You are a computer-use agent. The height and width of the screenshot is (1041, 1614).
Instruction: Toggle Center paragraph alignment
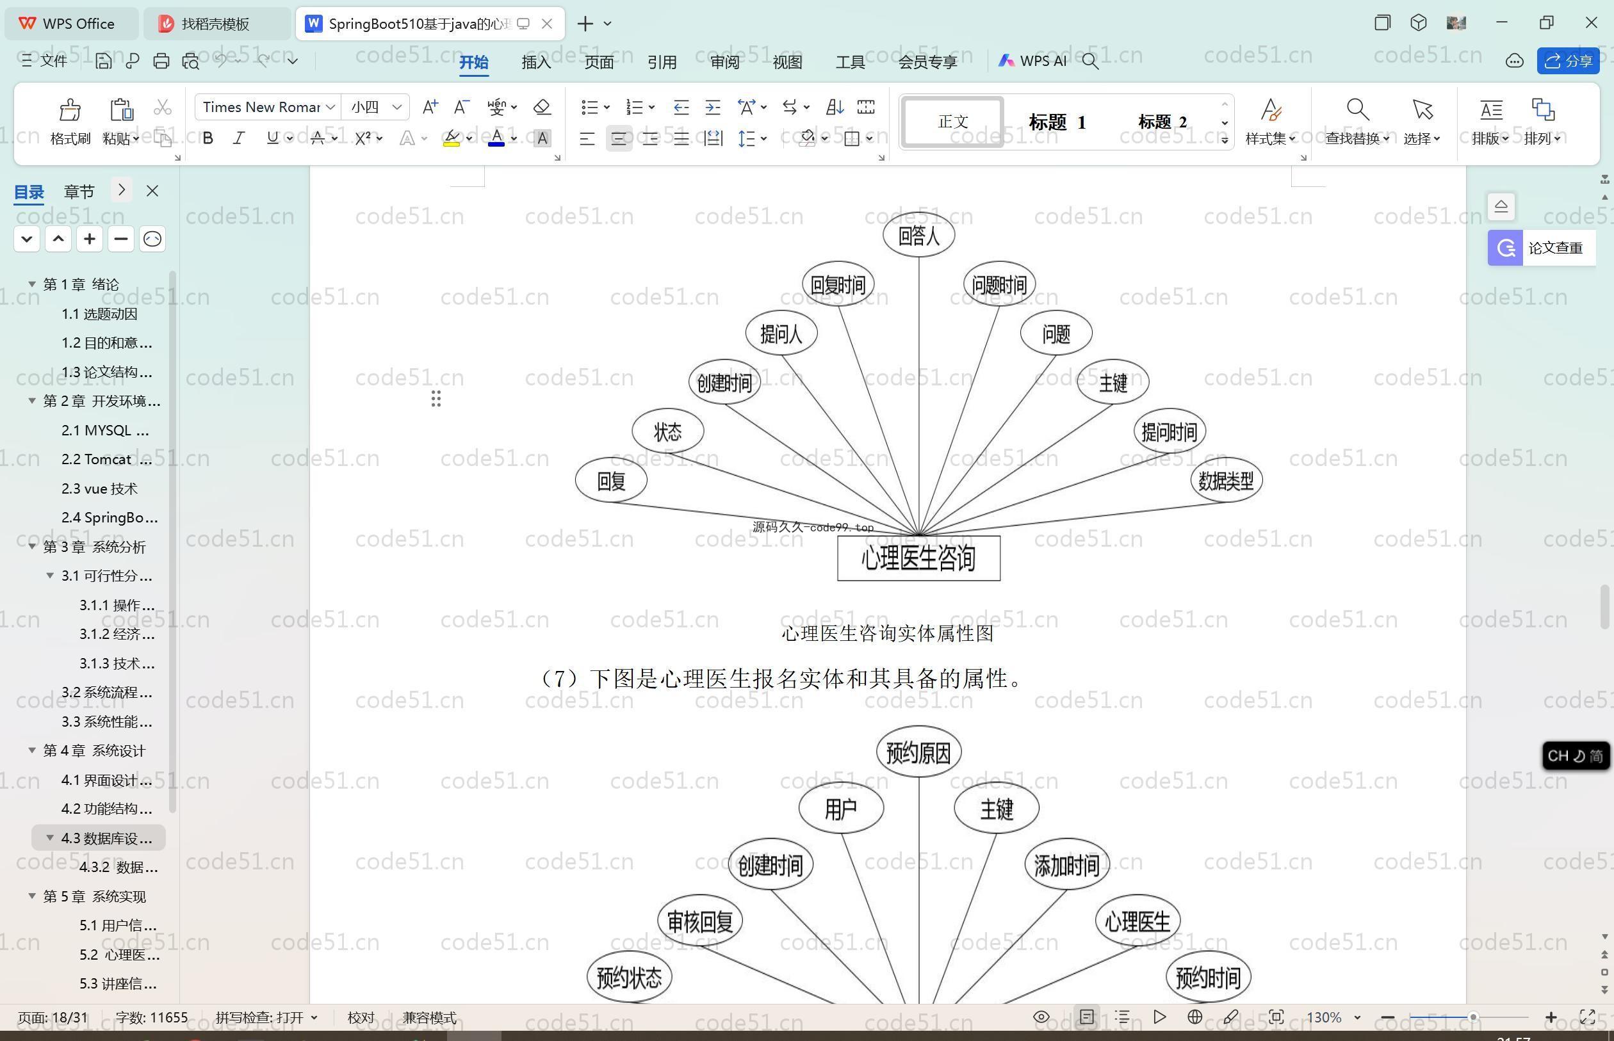point(619,138)
